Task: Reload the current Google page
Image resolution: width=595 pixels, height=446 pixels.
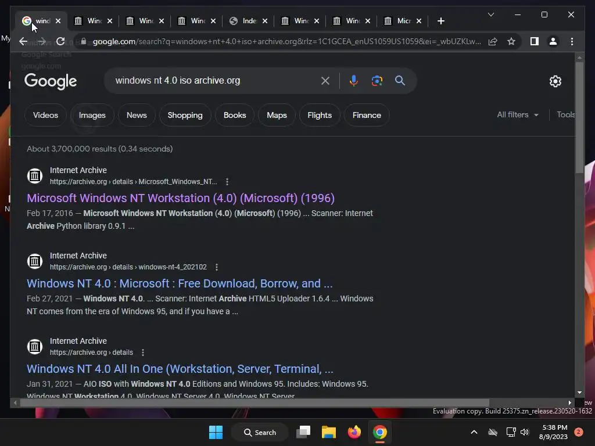Action: tap(60, 41)
